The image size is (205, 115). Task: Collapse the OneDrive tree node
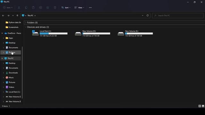[2, 33]
